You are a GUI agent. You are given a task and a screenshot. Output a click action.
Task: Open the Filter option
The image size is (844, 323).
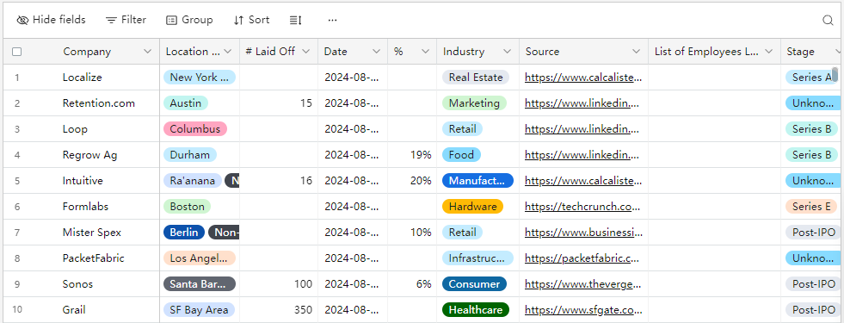[x=126, y=20]
